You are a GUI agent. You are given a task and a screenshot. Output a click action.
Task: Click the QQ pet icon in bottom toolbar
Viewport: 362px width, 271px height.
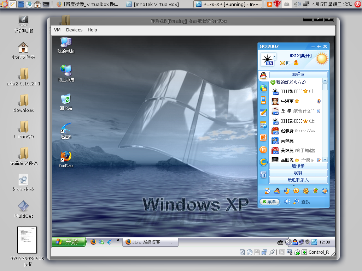click(306, 191)
